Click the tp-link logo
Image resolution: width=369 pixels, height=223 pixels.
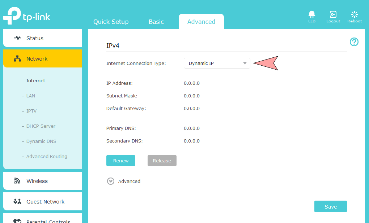pos(27,17)
